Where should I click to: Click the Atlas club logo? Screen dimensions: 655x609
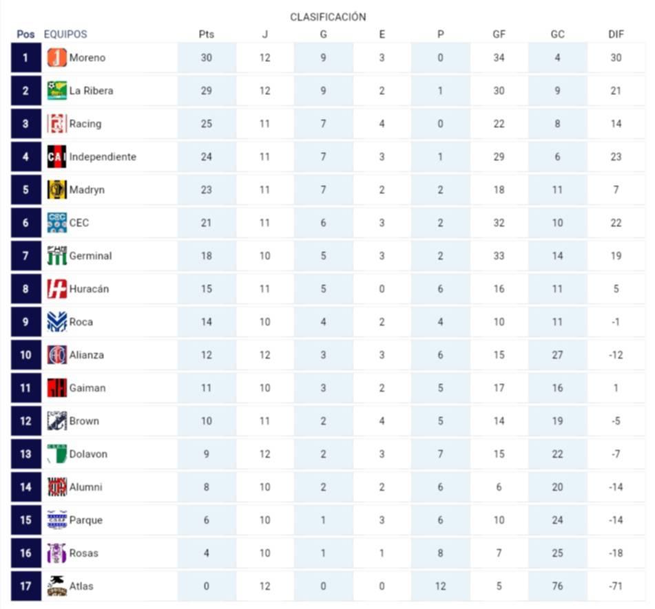[56, 586]
